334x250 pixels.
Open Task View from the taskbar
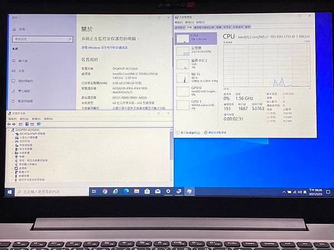[x=94, y=192]
